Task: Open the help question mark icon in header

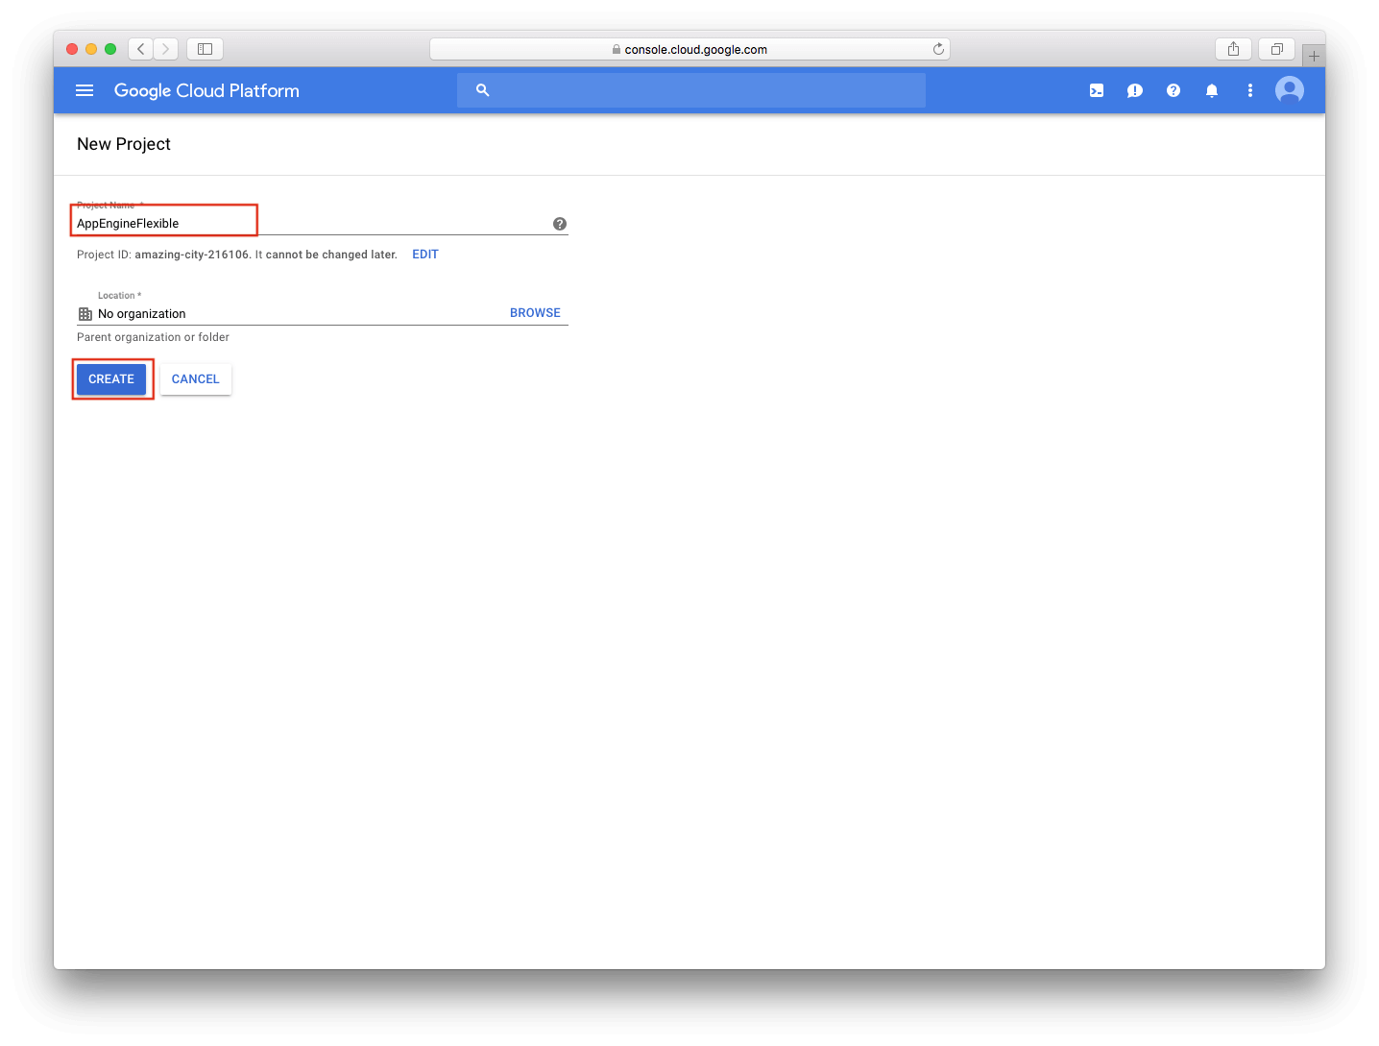Action: coord(1173,89)
